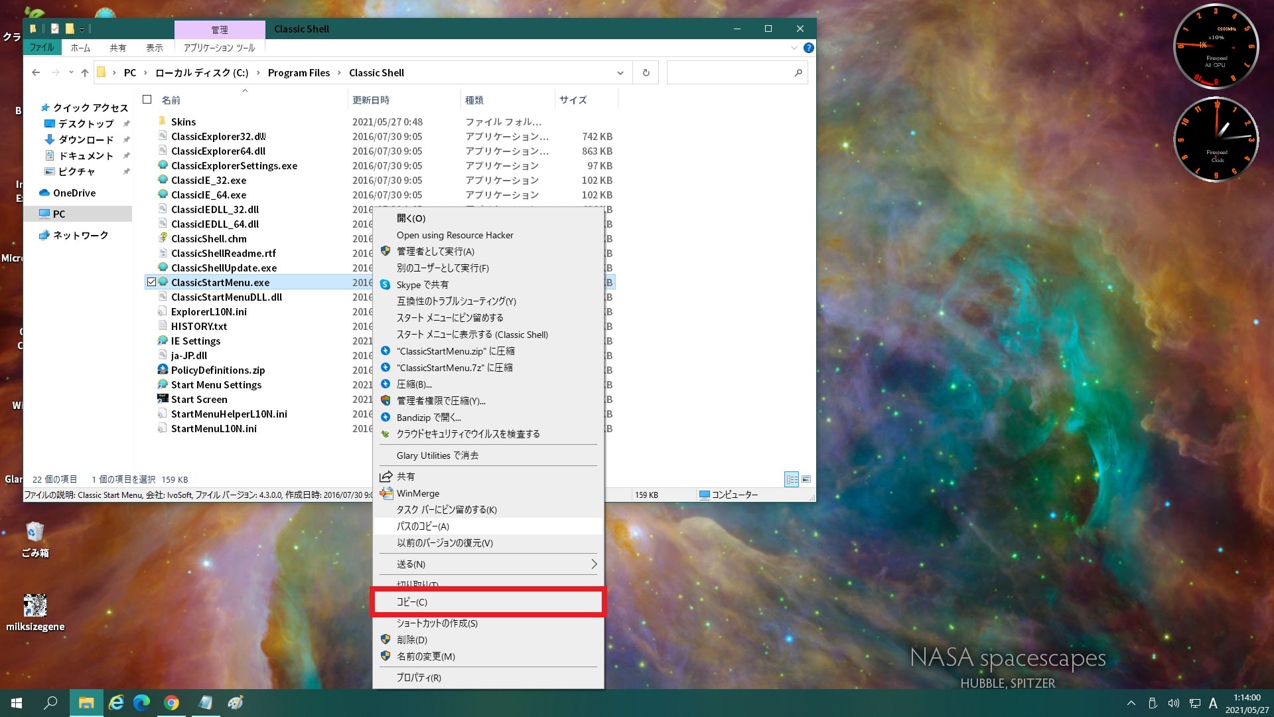The height and width of the screenshot is (717, 1274).
Task: Launch Internet Explorer from taskbar
Action: [116, 702]
